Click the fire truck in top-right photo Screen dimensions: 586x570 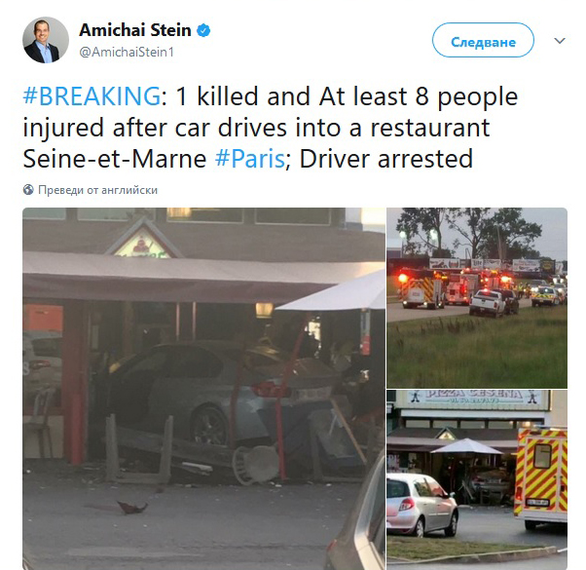pyautogui.click(x=421, y=288)
